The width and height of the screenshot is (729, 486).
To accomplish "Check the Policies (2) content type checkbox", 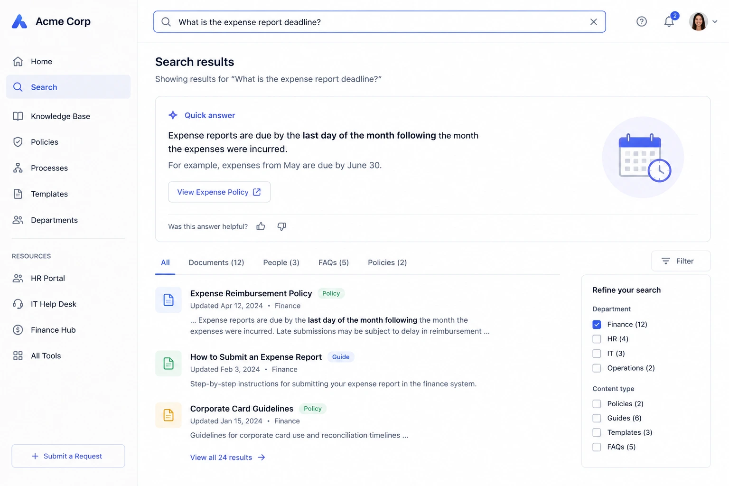I will click(x=597, y=404).
